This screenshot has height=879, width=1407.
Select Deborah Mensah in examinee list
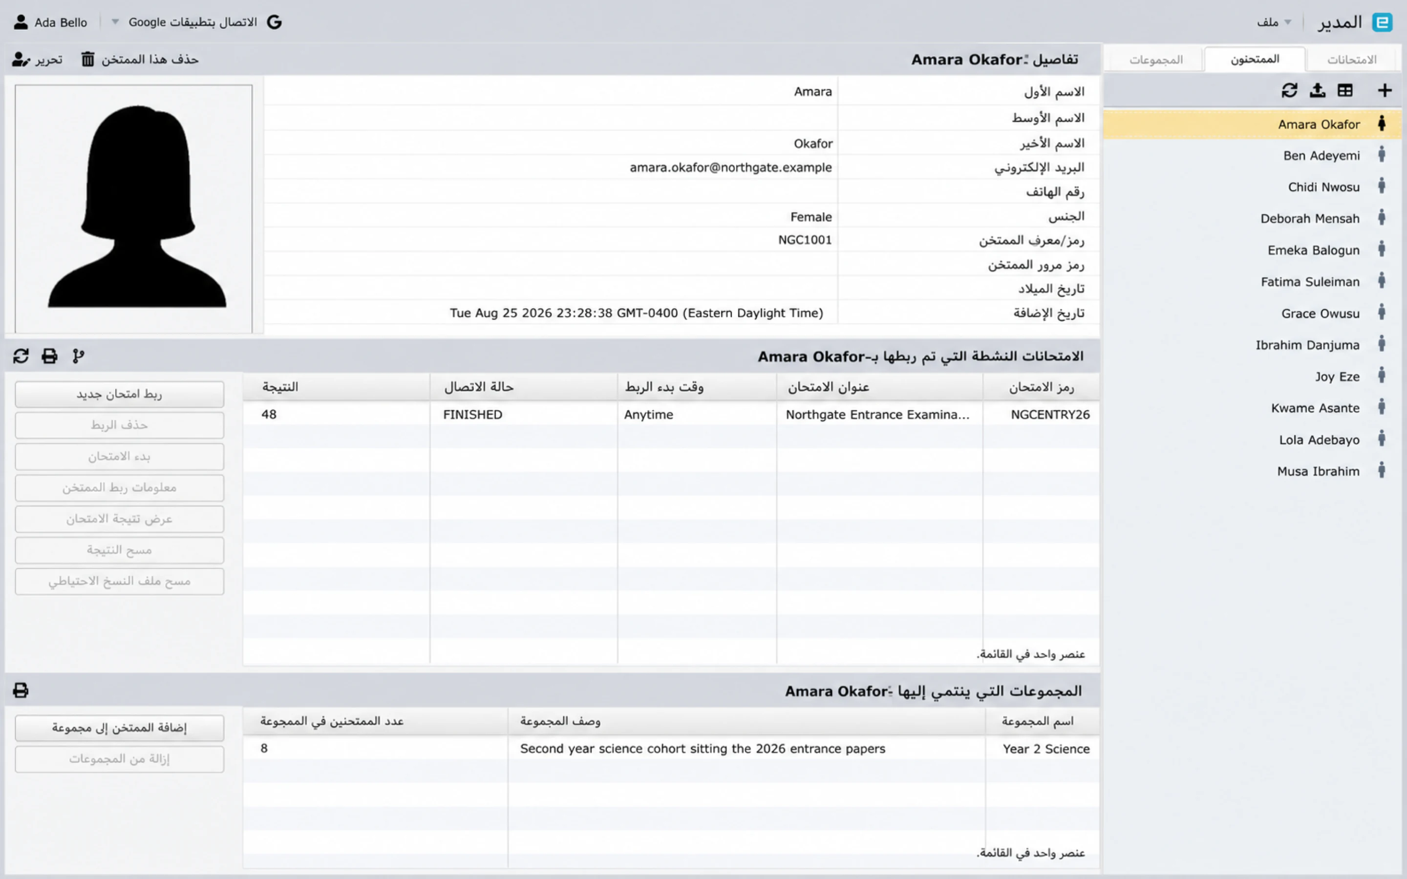click(1252, 218)
